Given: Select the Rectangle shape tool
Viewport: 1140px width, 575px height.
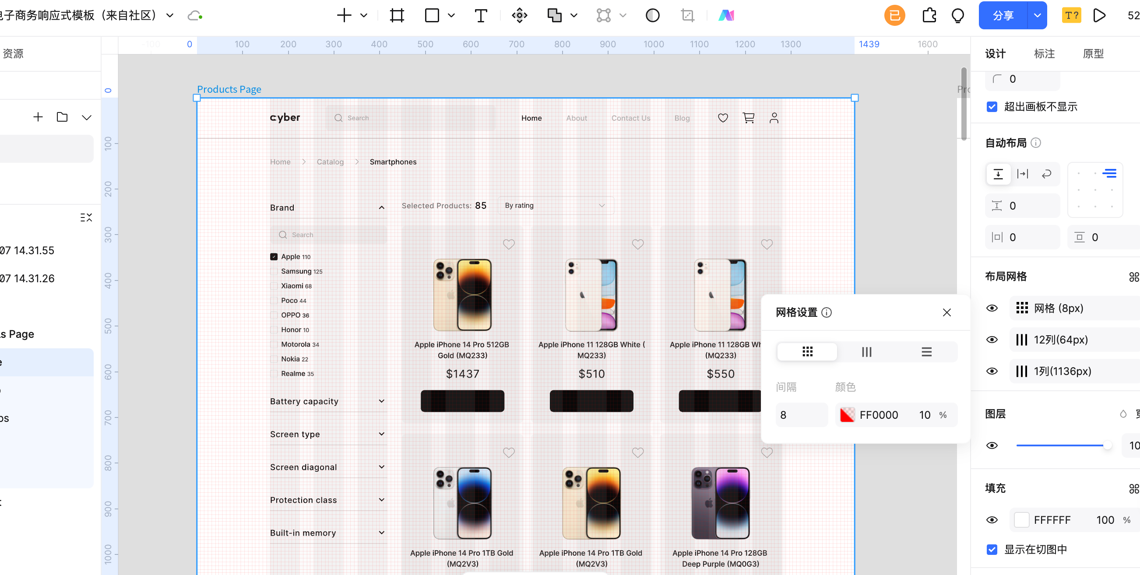Looking at the screenshot, I should pos(432,16).
